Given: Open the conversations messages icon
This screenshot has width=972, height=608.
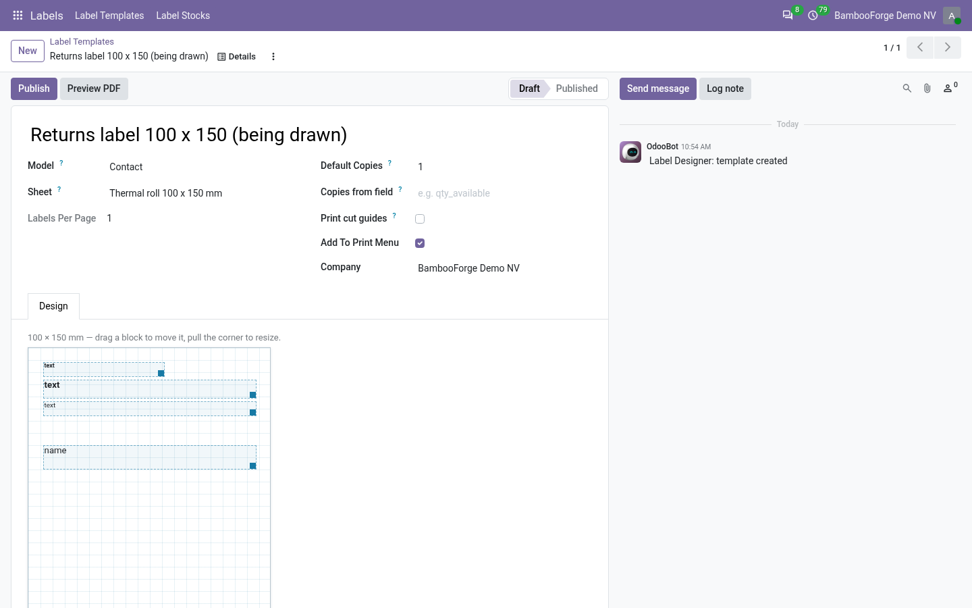Looking at the screenshot, I should tap(787, 16).
